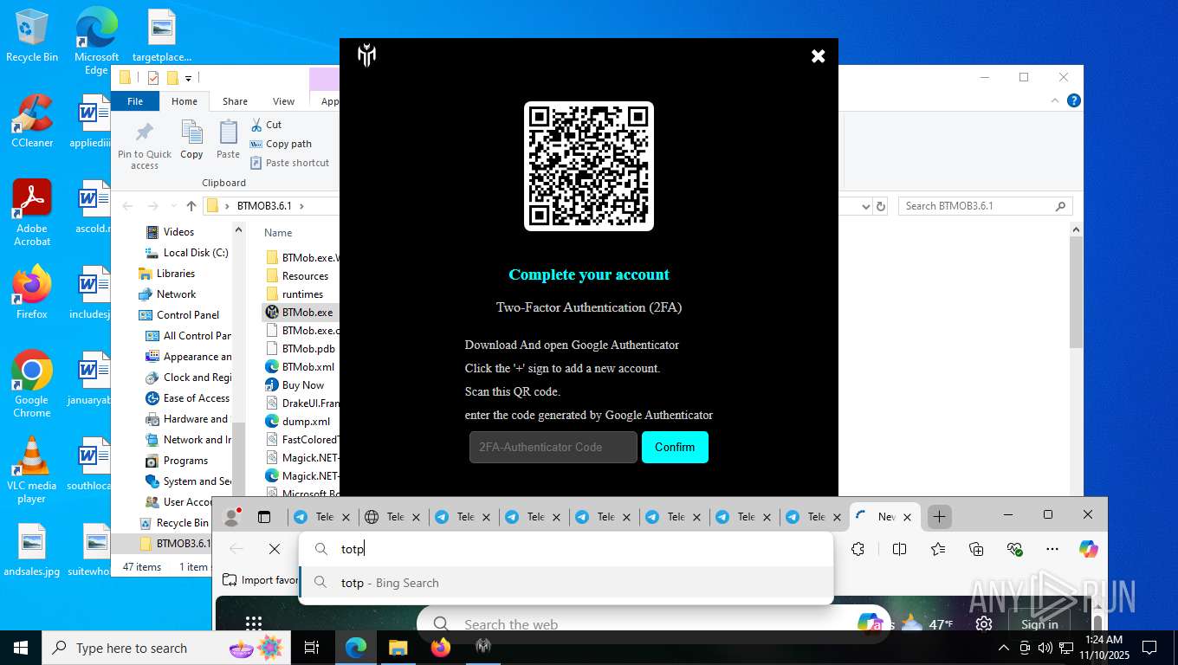Click Paste shortcut in Clipboard group

[x=289, y=163]
